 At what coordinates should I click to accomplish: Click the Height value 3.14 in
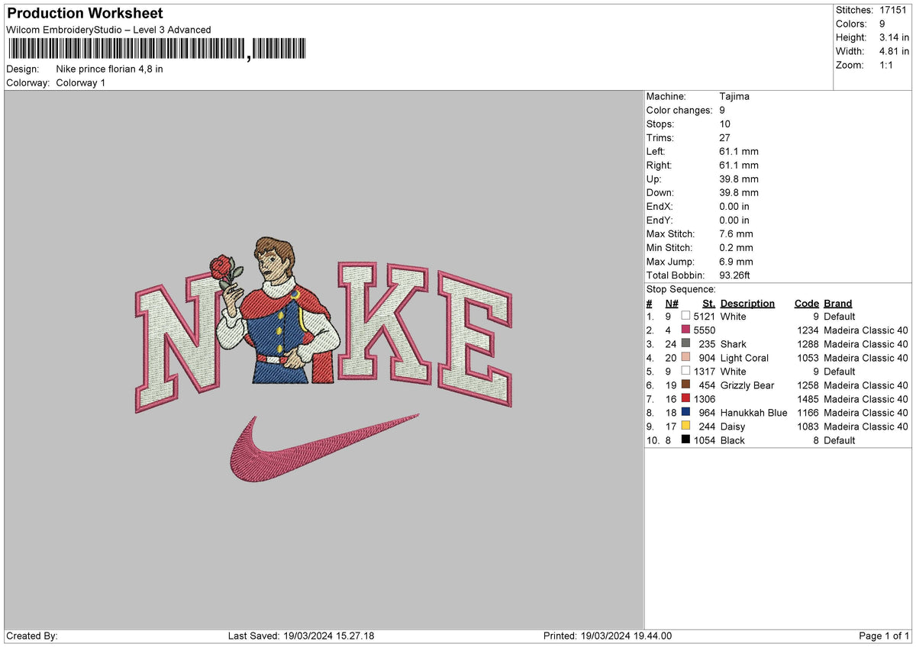tap(895, 37)
